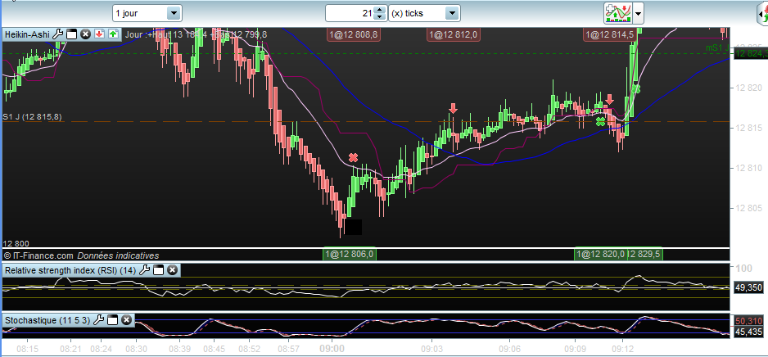The image size is (768, 357).
Task: Click the order label 1@12 808,8
Action: (353, 34)
